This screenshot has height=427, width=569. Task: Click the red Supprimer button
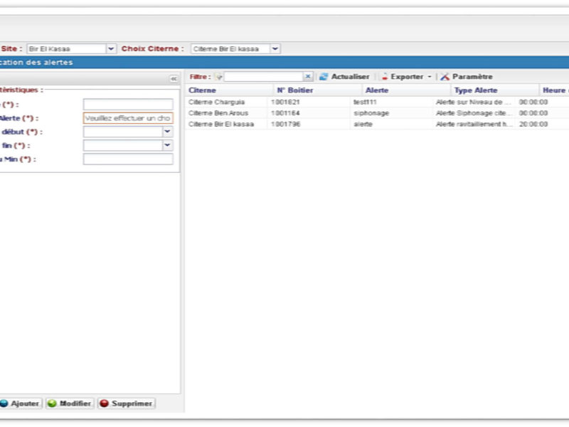coord(126,404)
